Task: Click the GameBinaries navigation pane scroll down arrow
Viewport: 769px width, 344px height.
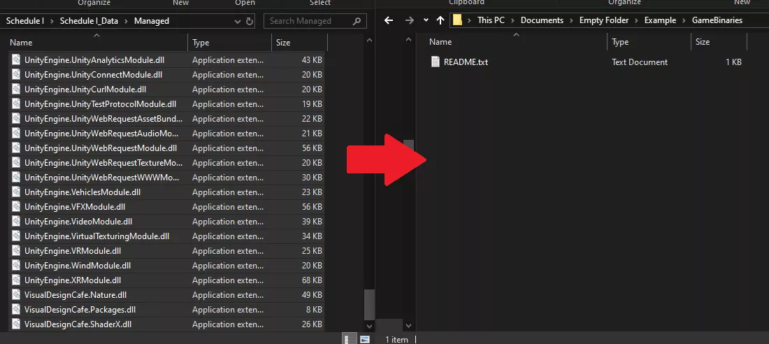Action: coord(408,325)
